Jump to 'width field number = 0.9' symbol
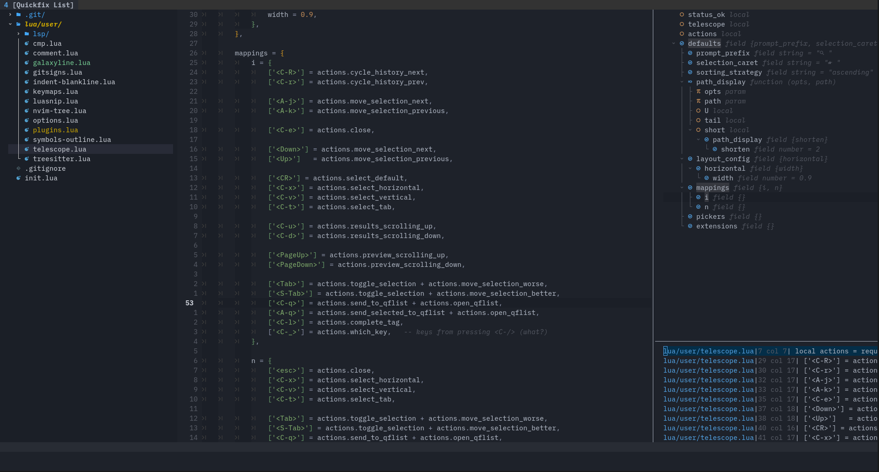This screenshot has height=472, width=879. [x=762, y=178]
